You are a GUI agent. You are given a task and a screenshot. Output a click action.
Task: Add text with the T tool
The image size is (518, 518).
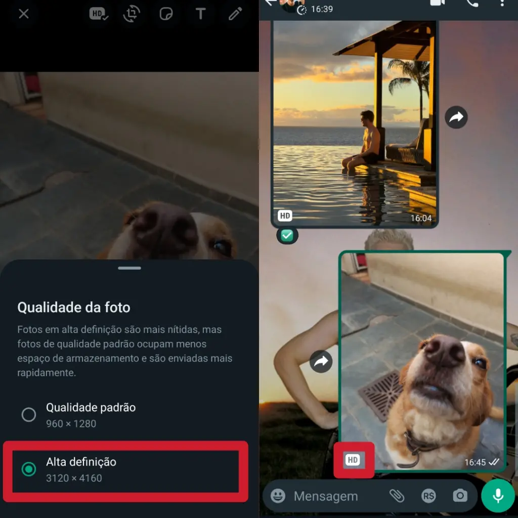pyautogui.click(x=201, y=14)
